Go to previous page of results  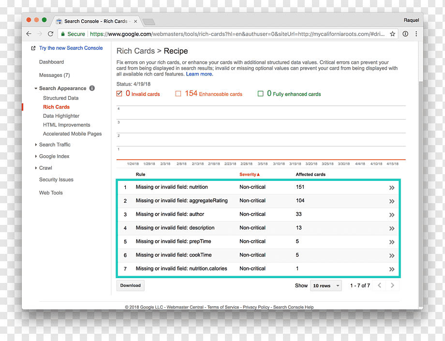[379, 285]
